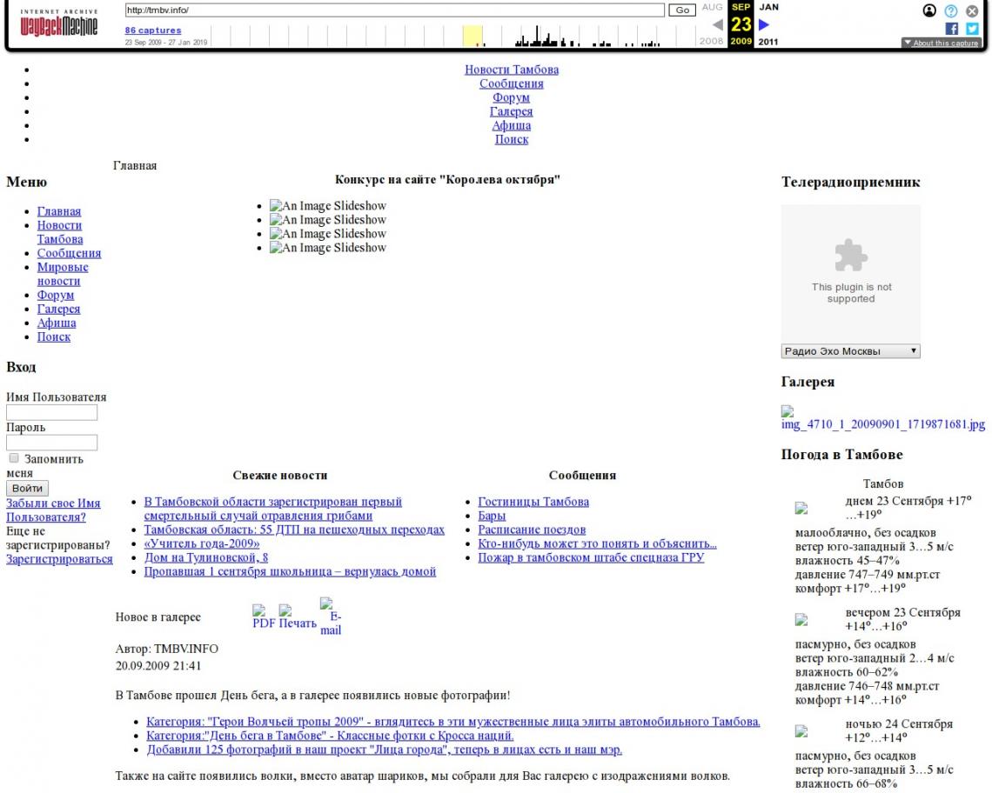The height and width of the screenshot is (793, 992).
Task: Click the first An Image Slideshow image
Action: 328,205
